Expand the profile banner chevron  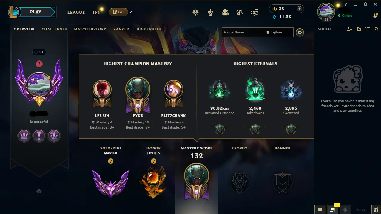39,191
